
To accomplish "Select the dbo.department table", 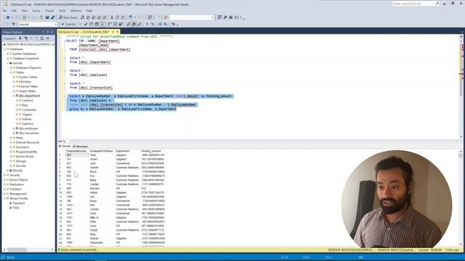I will (29, 96).
